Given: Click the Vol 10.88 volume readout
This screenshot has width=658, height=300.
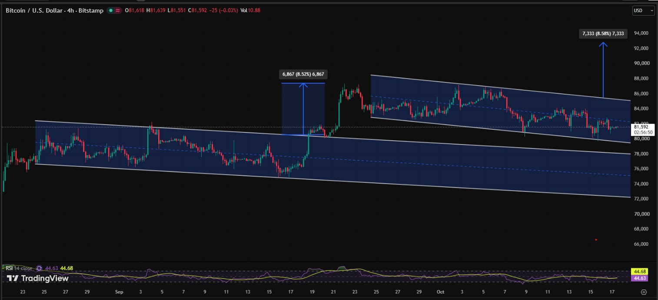Looking at the screenshot, I should tap(250, 10).
